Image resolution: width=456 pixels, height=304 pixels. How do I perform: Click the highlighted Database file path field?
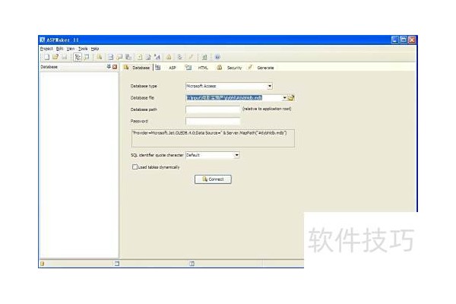click(234, 98)
